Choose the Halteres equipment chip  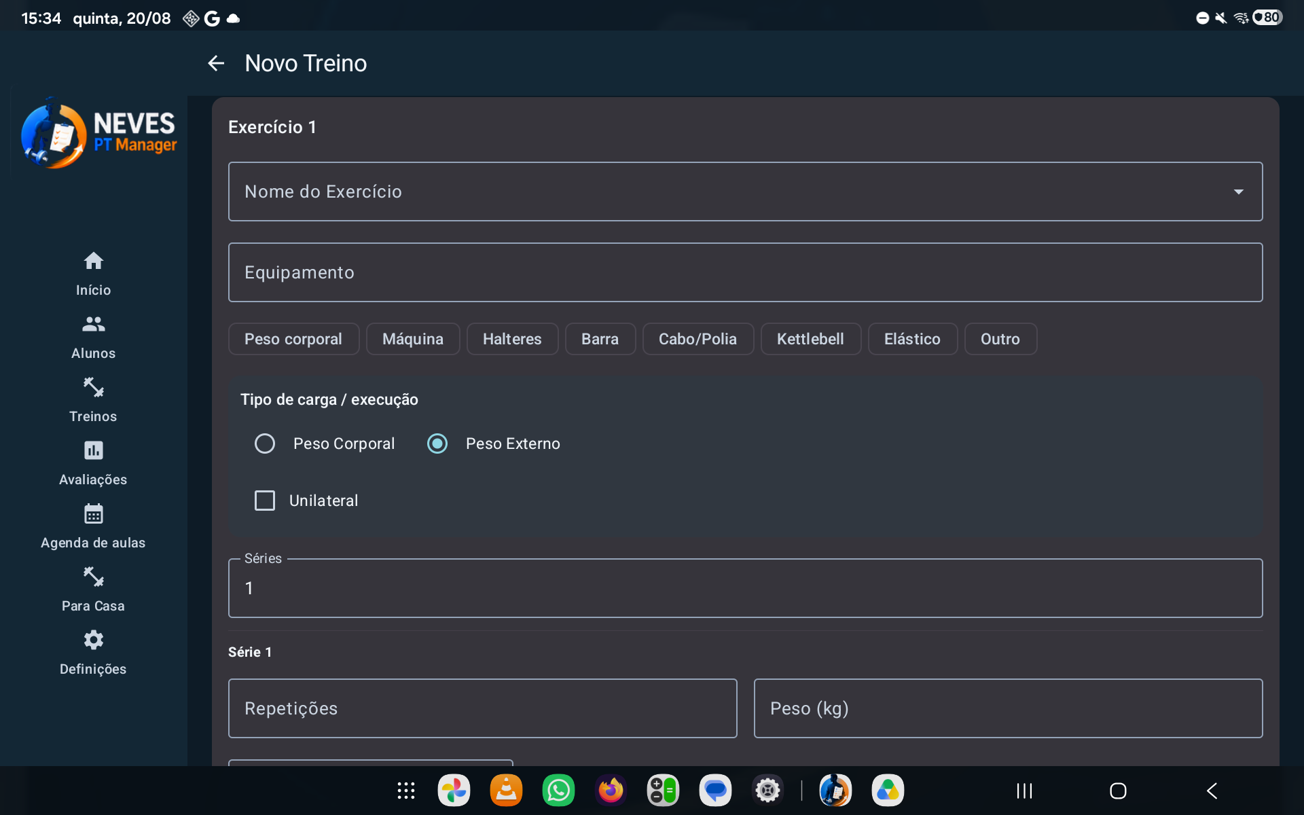pos(512,339)
